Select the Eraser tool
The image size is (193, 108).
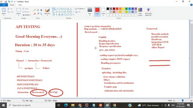tap(34, 14)
